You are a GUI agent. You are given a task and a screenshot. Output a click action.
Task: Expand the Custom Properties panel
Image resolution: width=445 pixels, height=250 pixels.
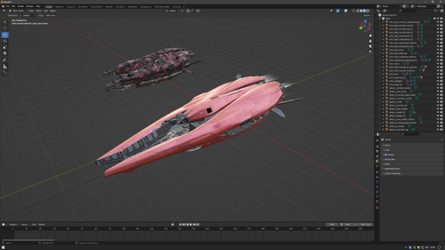[x=413, y=174]
